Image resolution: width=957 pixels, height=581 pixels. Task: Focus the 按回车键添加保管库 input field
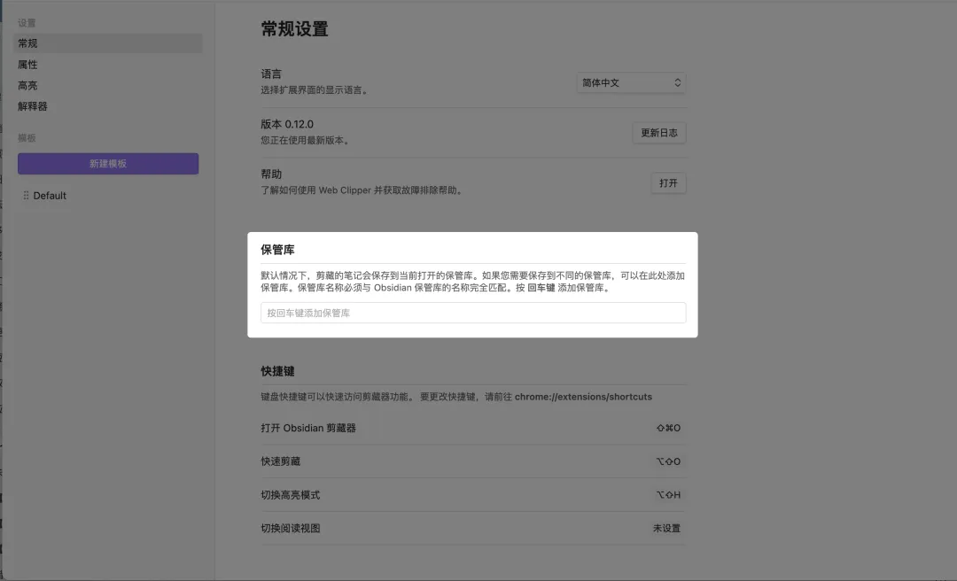pos(473,313)
